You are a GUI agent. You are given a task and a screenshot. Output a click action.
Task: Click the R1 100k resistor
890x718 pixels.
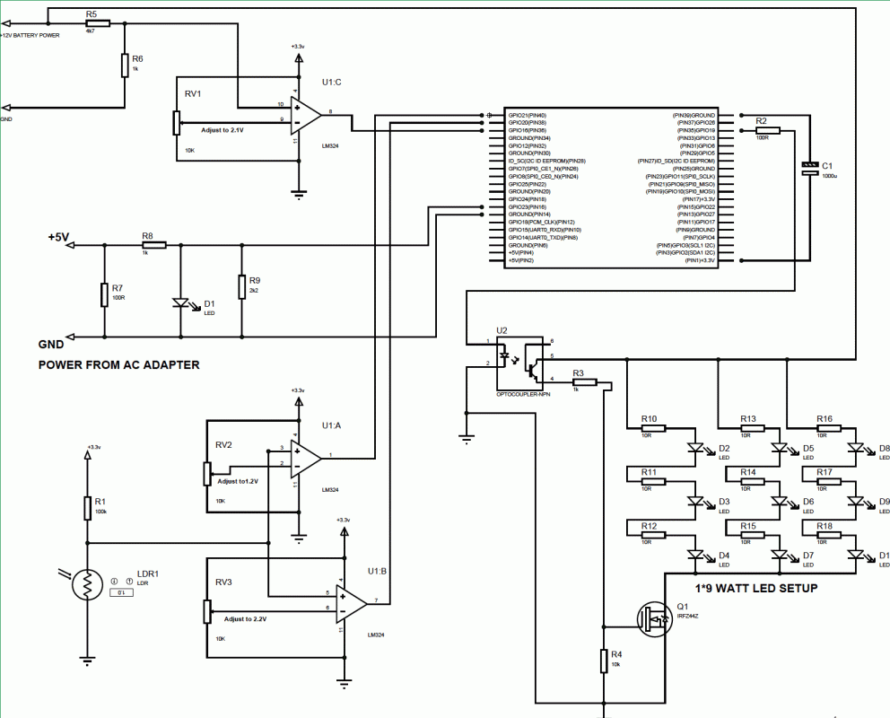click(x=87, y=506)
